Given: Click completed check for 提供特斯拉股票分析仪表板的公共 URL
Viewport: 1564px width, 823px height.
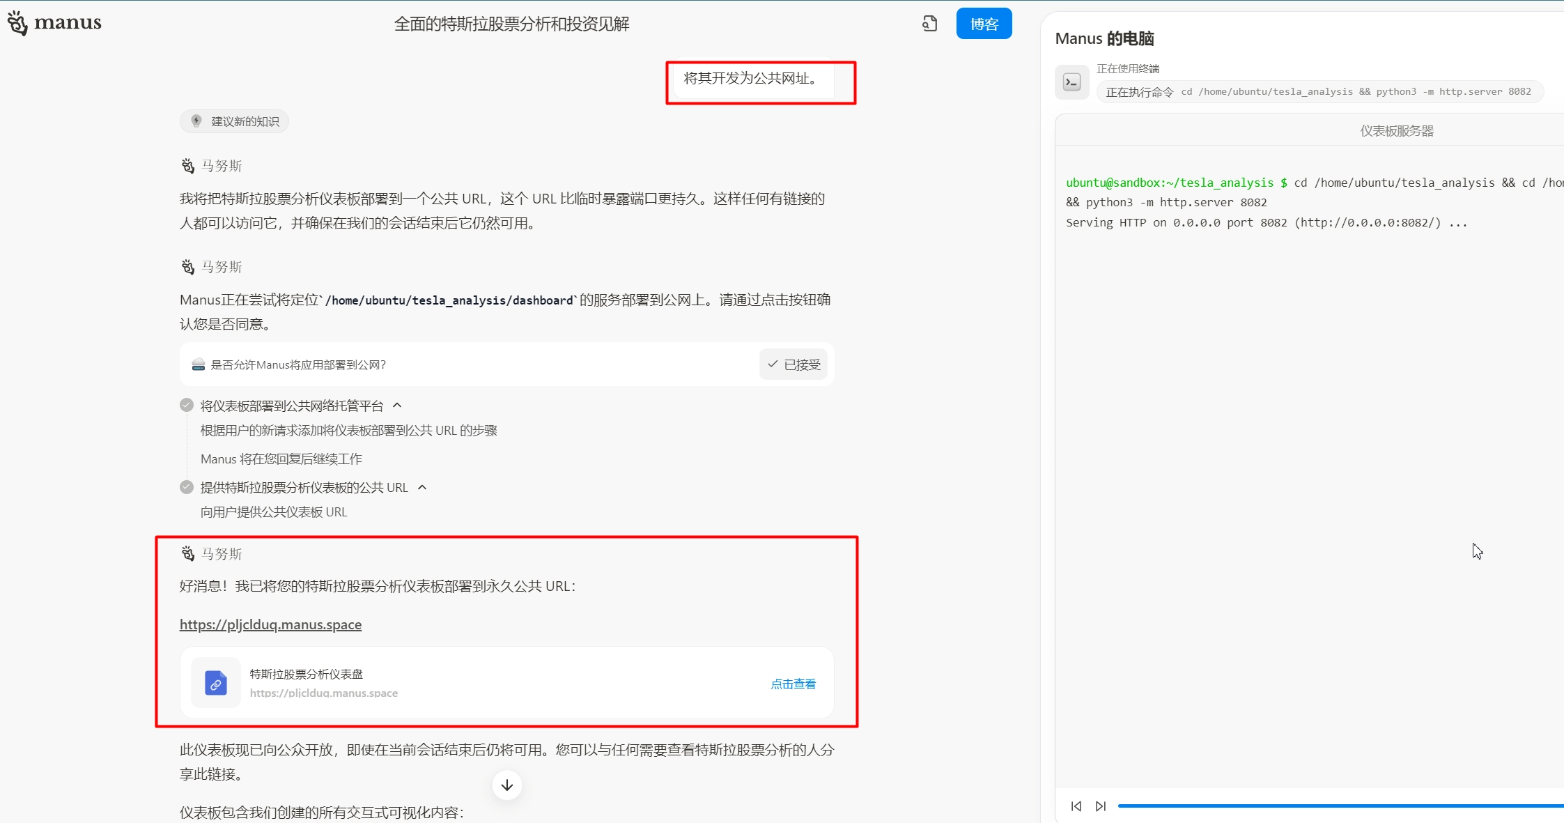Looking at the screenshot, I should [x=187, y=487].
